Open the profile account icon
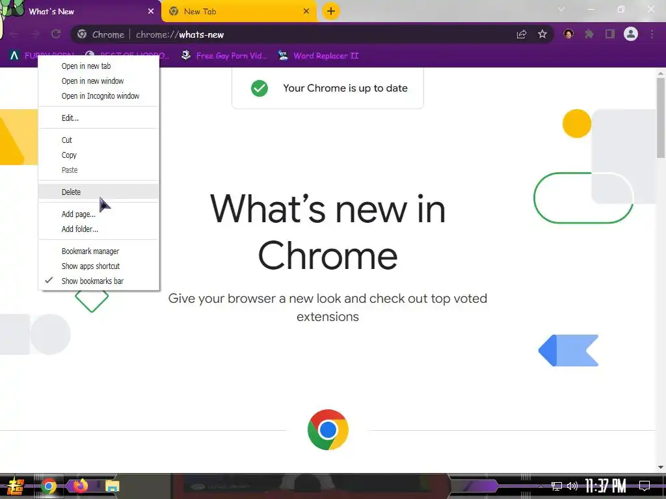 (631, 34)
